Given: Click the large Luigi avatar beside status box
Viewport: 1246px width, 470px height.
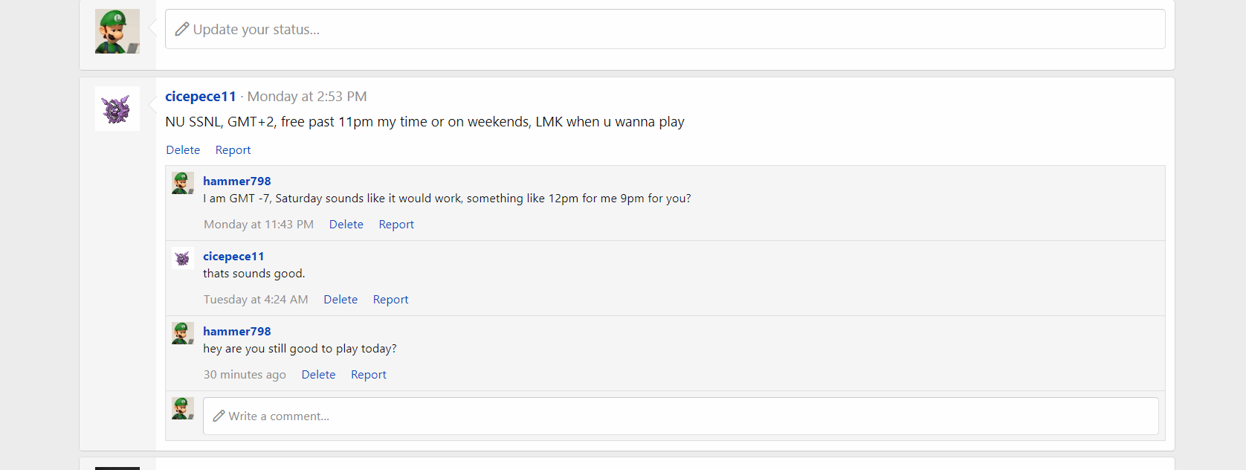Looking at the screenshot, I should [x=117, y=31].
